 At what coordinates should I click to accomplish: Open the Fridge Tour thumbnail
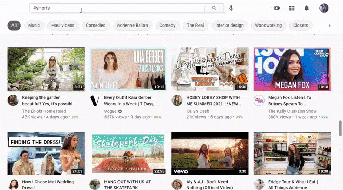pos(292,154)
